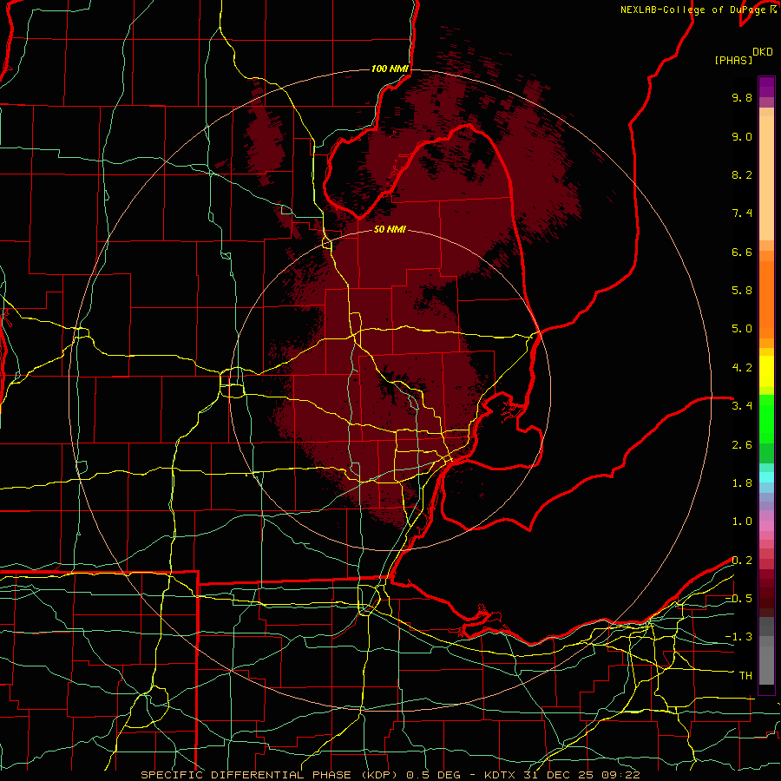
Task: Click the 1.0 value on the scale
Action: pyautogui.click(x=742, y=522)
